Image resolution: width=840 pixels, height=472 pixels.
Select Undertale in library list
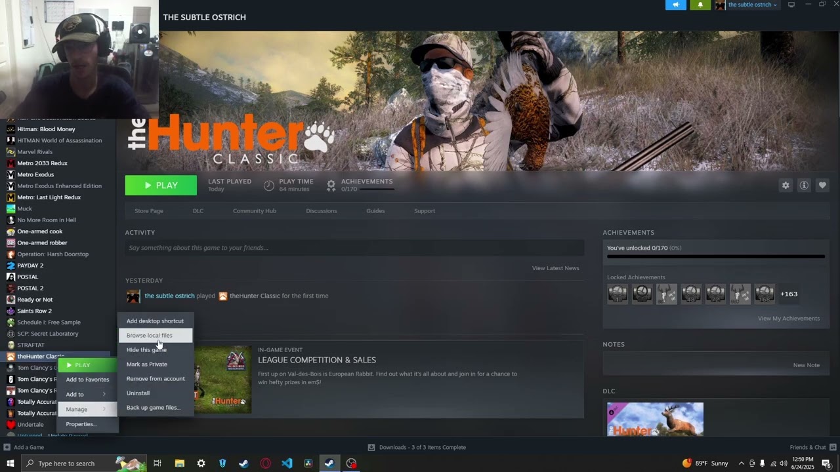30,425
